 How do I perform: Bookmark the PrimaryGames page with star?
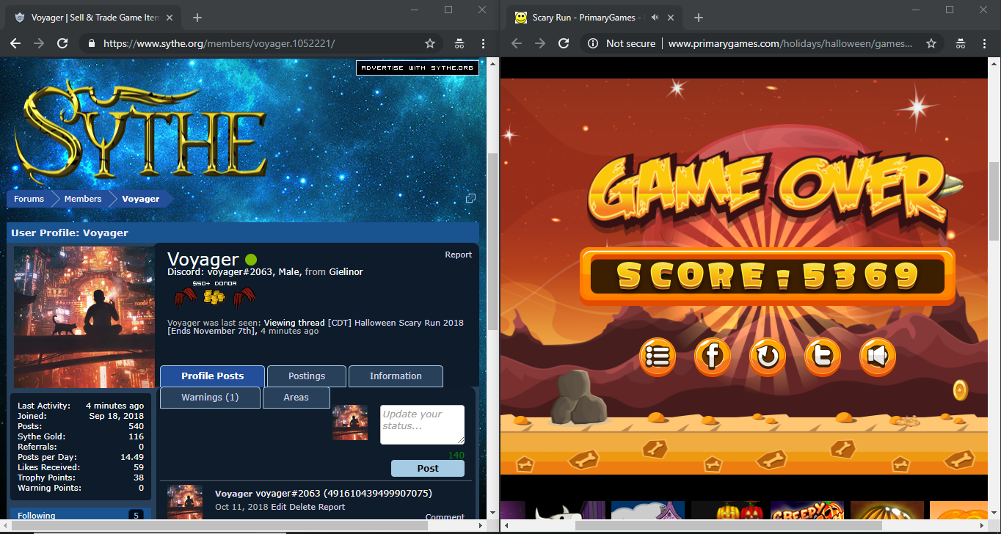pyautogui.click(x=931, y=43)
